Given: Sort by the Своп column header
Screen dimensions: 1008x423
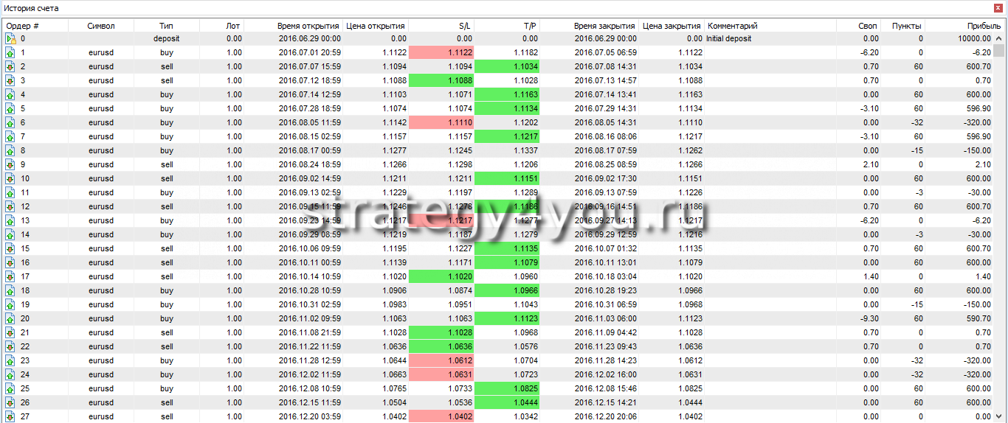Looking at the screenshot, I should pos(868,26).
